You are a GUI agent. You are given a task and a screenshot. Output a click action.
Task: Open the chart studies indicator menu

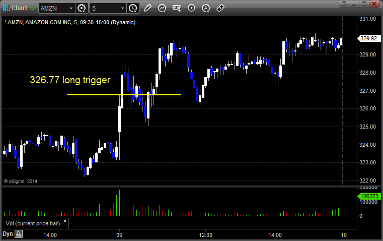tap(162, 8)
